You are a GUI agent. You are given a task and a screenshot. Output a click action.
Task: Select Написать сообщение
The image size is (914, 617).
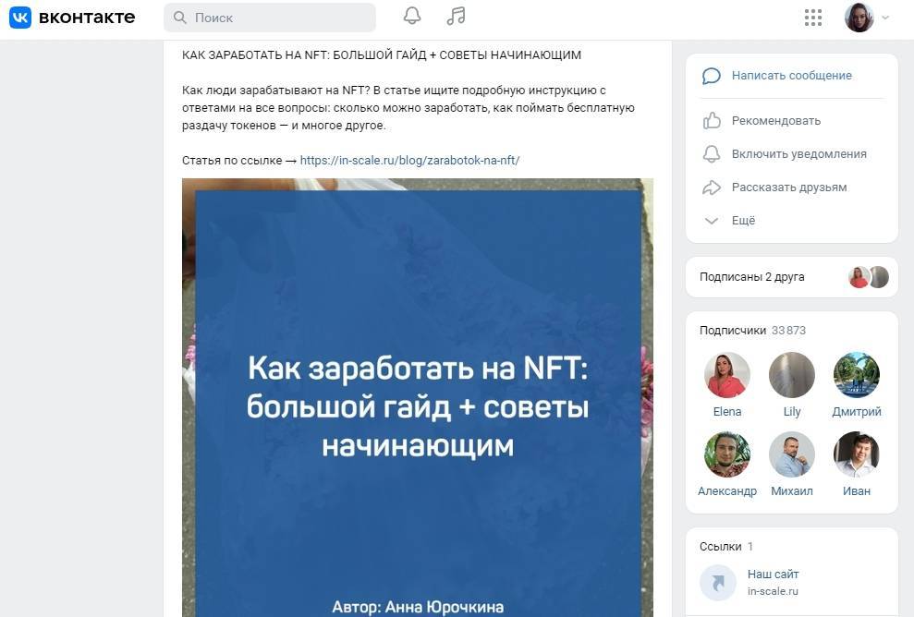click(791, 76)
